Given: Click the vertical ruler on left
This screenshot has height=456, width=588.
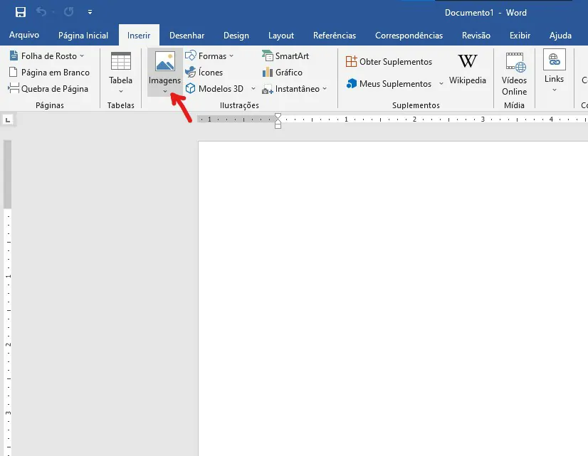Looking at the screenshot, I should tap(8, 298).
